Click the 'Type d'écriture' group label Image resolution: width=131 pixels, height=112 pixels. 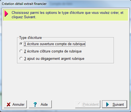pyautogui.click(x=30, y=38)
